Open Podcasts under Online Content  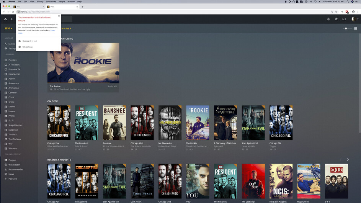[x=13, y=179]
